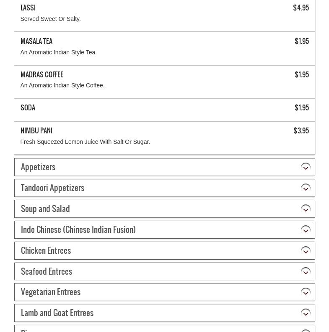The height and width of the screenshot is (332, 329).
Task: Click the Indo Chinese section chevron icon
Action: tap(306, 230)
